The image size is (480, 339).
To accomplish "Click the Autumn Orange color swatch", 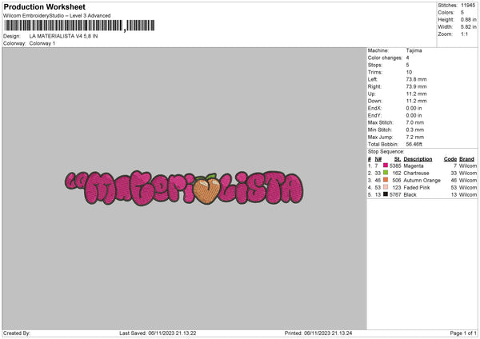I will 386,180.
